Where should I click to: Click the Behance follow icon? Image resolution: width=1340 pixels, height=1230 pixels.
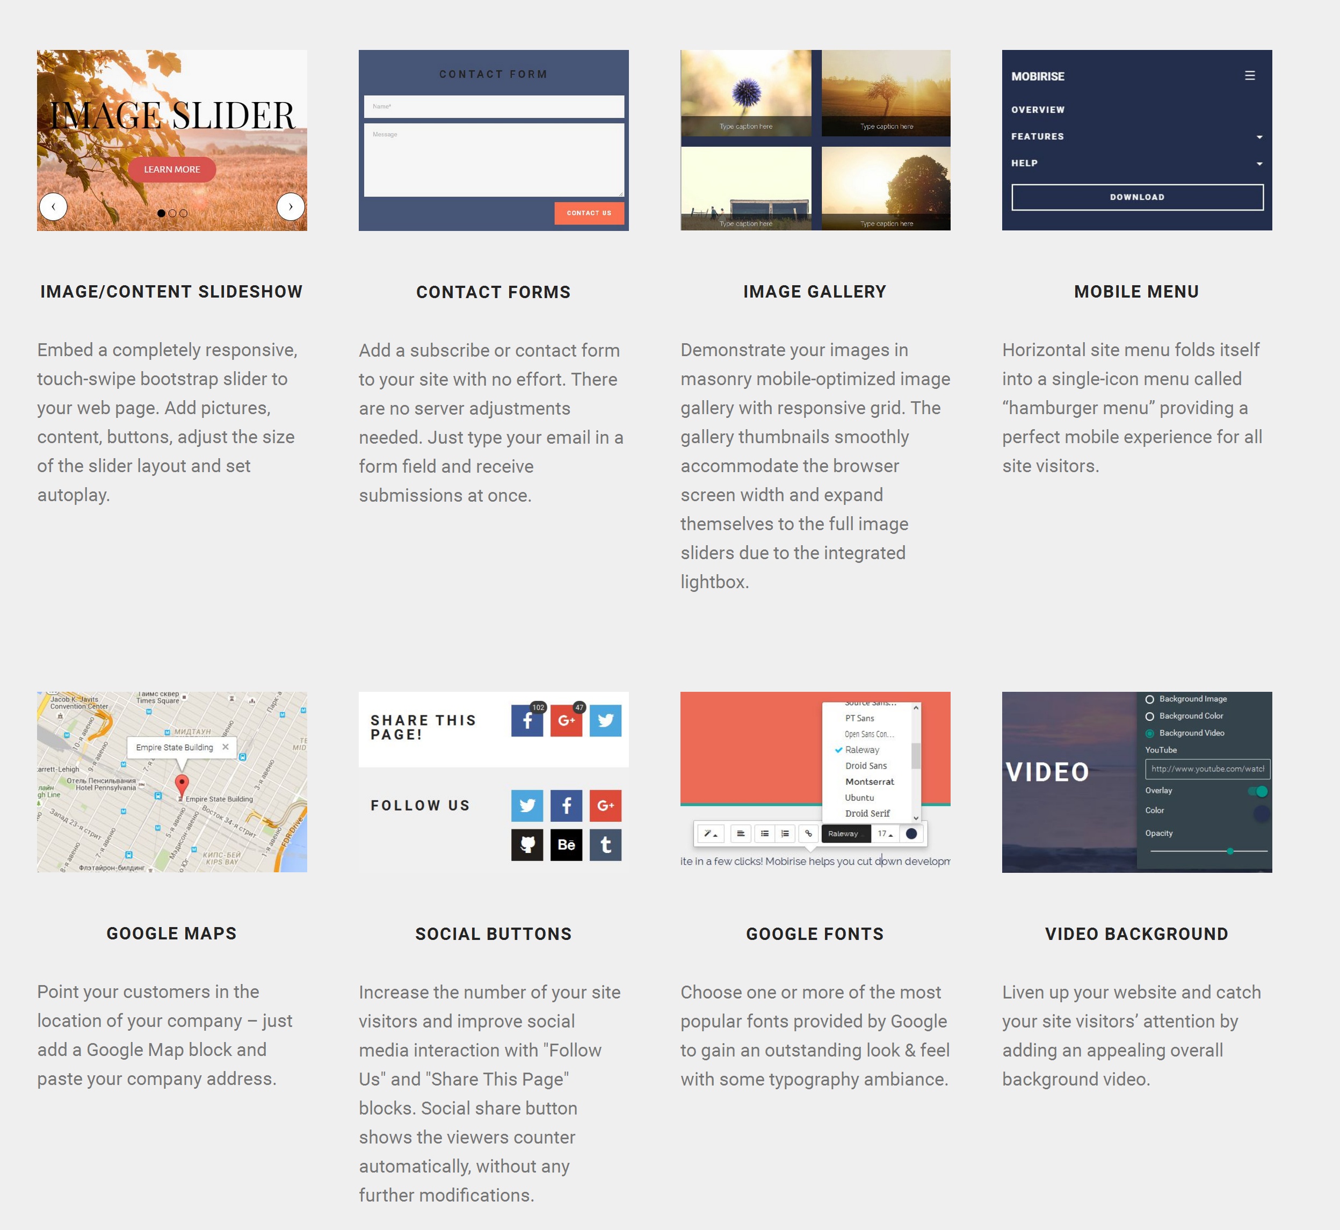[566, 844]
